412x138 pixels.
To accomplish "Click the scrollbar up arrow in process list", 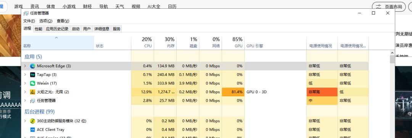I will click(392, 53).
